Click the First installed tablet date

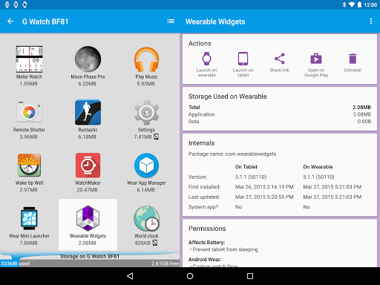264,187
